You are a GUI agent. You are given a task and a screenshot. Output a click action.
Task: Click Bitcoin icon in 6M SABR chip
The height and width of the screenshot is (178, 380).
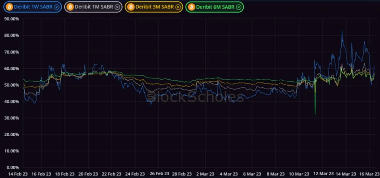[x=191, y=7]
